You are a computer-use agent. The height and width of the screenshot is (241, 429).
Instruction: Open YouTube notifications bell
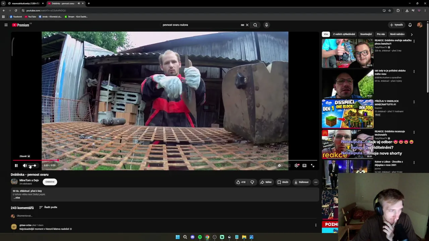410,25
